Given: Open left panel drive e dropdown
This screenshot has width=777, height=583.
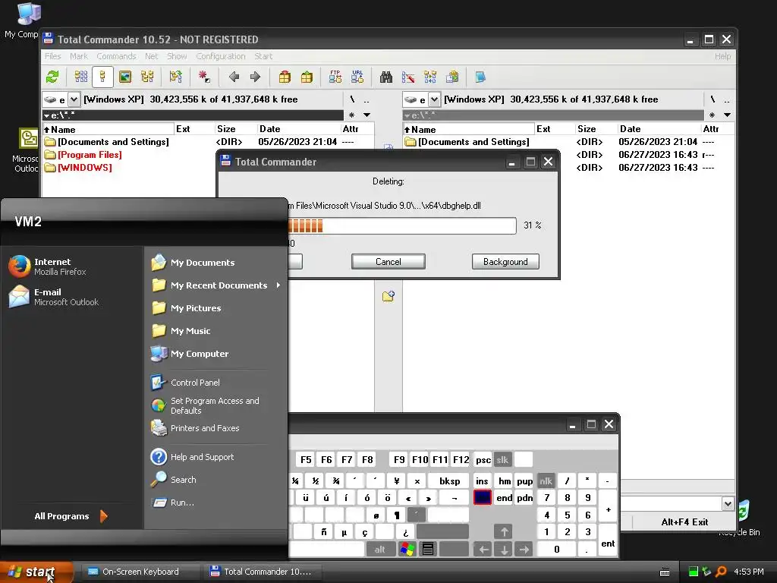Looking at the screenshot, I should tap(74, 99).
